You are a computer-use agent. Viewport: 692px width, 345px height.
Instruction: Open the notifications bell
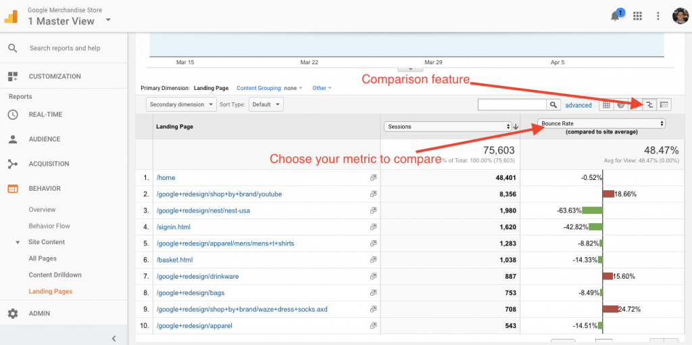[615, 16]
